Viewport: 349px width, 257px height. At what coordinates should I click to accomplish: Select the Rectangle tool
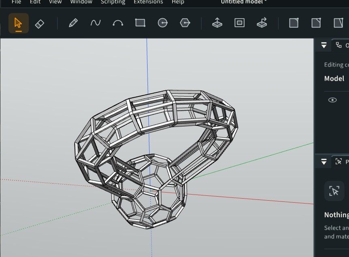(140, 23)
